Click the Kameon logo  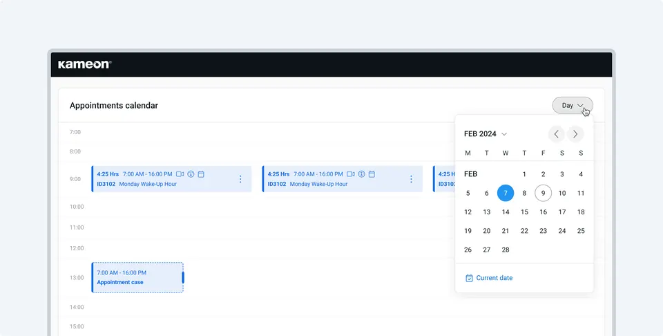pyautogui.click(x=84, y=64)
